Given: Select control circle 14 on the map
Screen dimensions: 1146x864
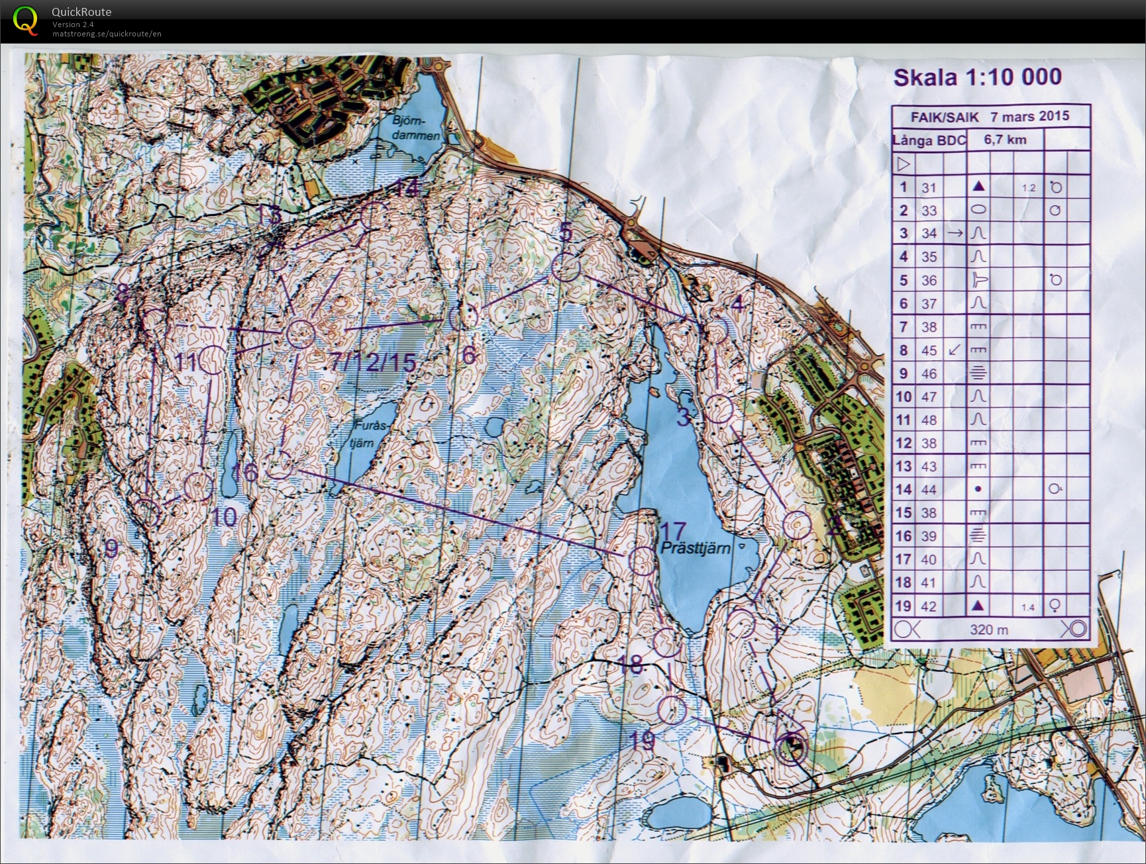Looking at the screenshot, I should click(x=374, y=216).
